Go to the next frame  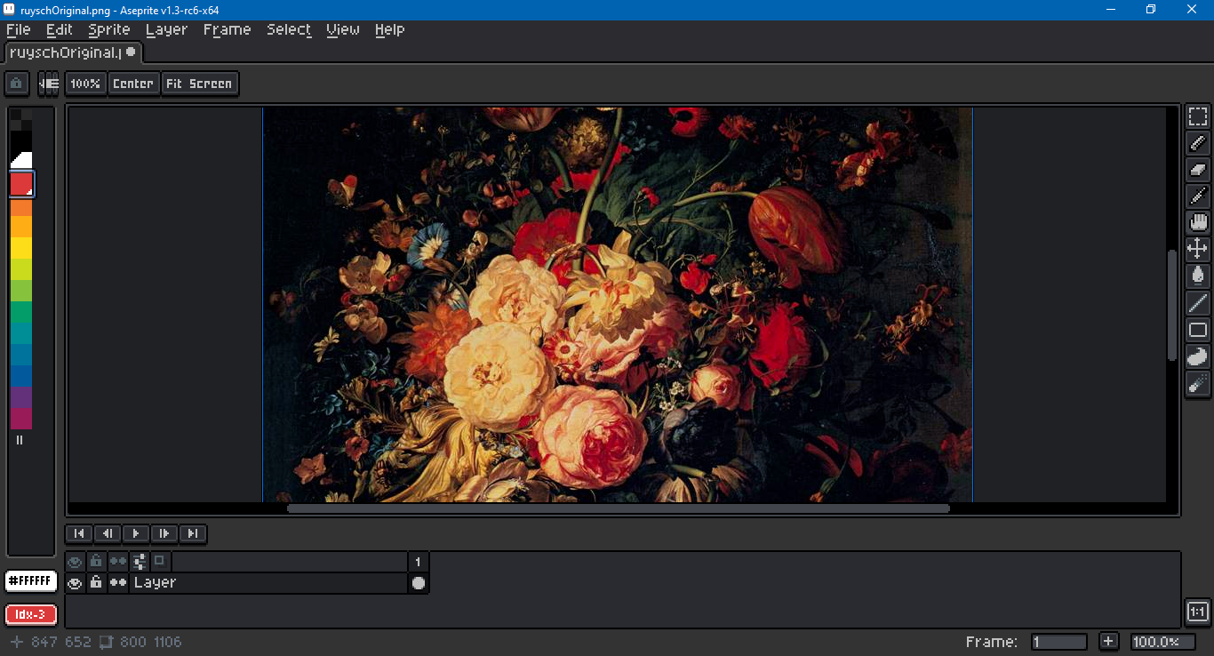[x=164, y=533]
